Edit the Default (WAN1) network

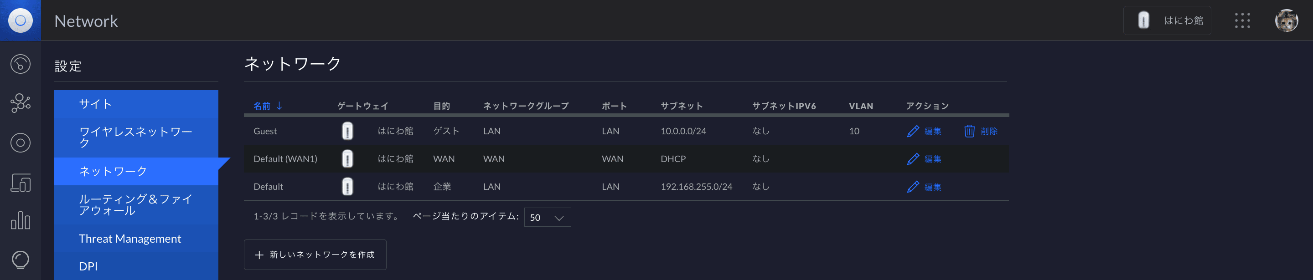(924, 159)
